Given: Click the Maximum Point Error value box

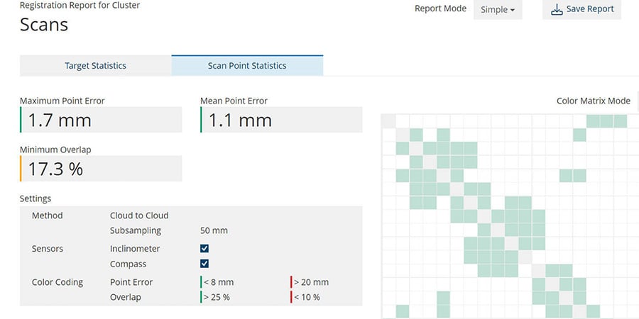Looking at the screenshot, I should 101,120.
